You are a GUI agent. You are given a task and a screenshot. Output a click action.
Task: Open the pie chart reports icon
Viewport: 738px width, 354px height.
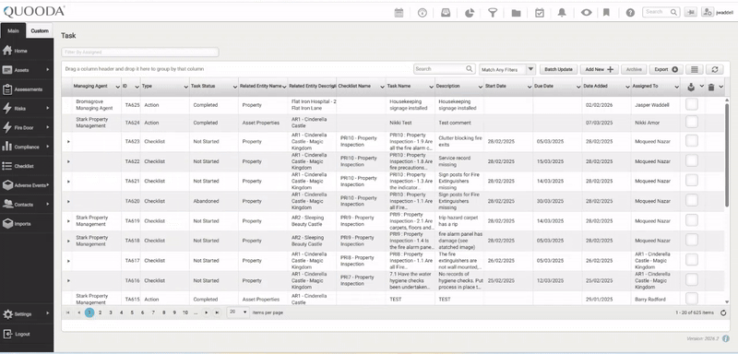pyautogui.click(x=470, y=13)
